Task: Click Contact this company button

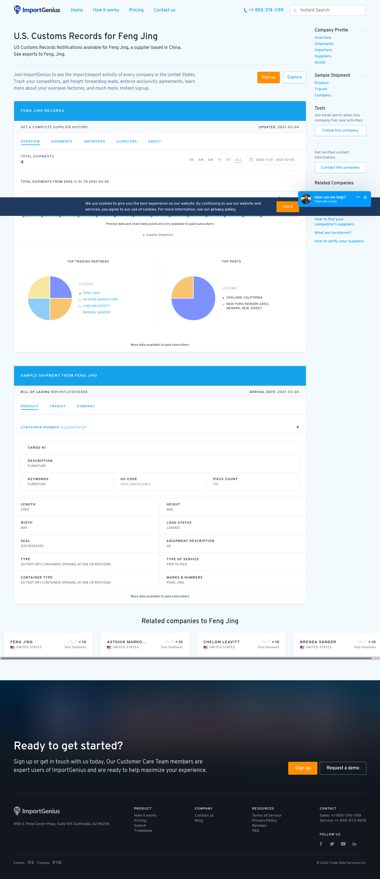Action: (x=340, y=168)
